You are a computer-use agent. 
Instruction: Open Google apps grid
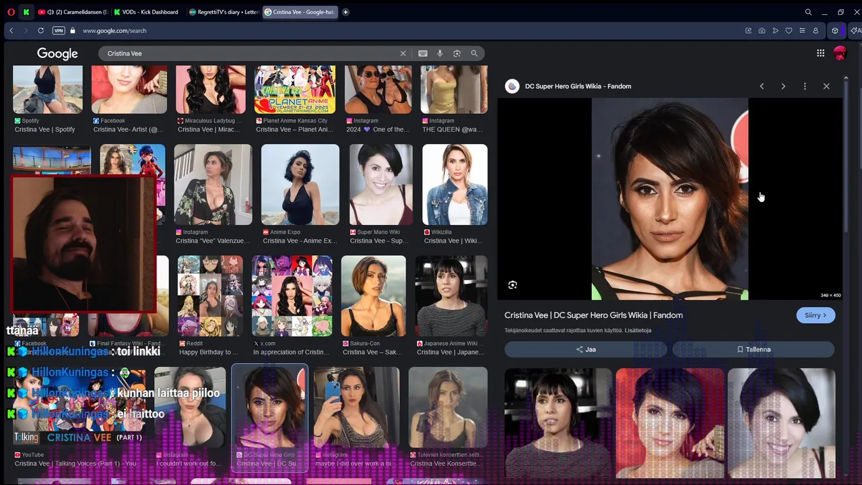(x=820, y=53)
